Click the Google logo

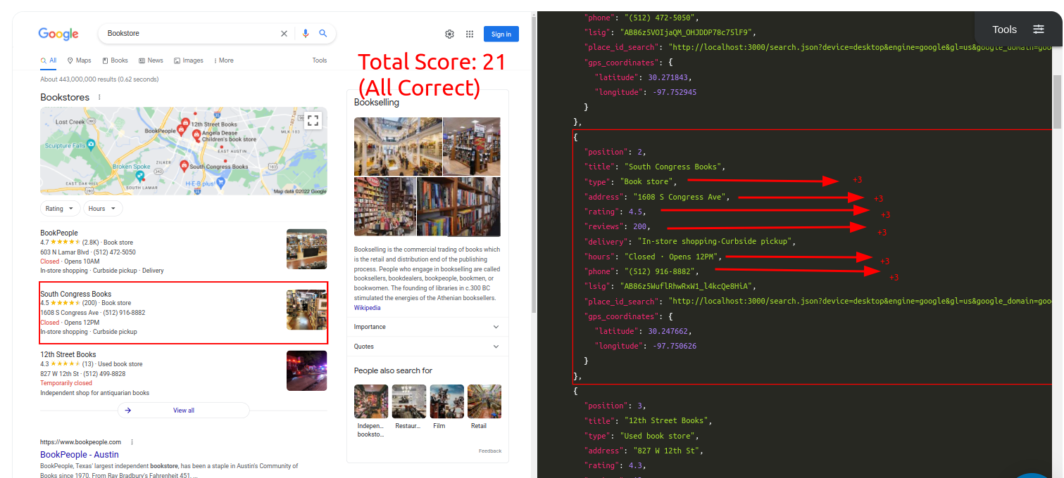tap(58, 34)
